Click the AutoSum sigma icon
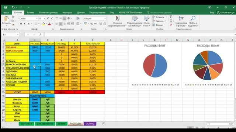Screen dimensions: 236x132 point(171,17)
